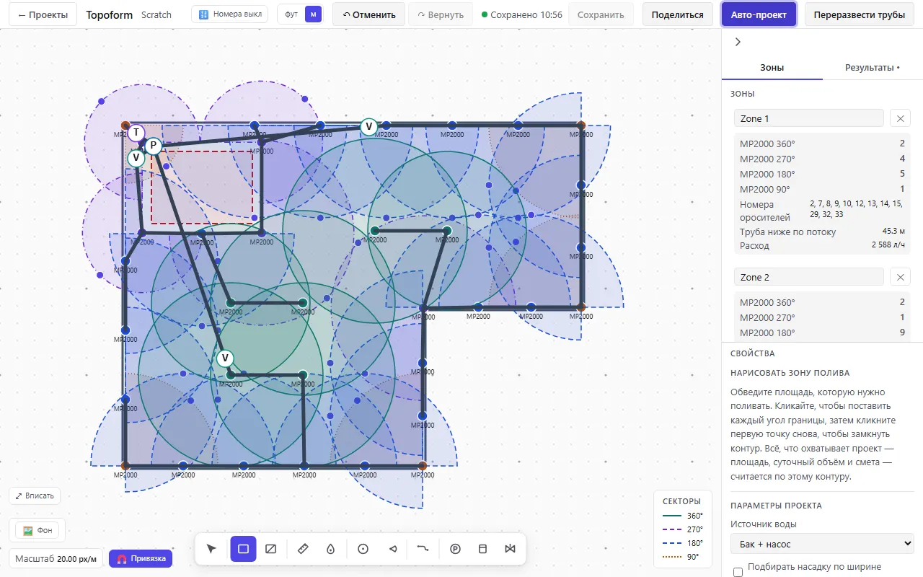This screenshot has width=923, height=577.
Task: Click the Scratch project name
Action: pos(156,14)
